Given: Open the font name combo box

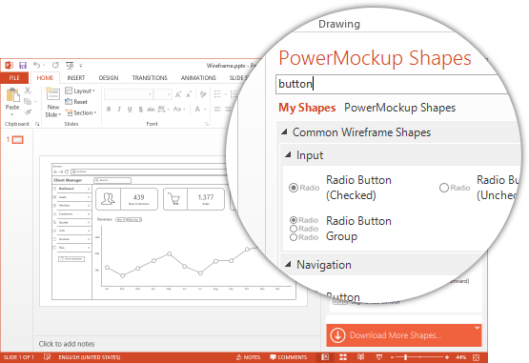Looking at the screenshot, I should coord(129,94).
